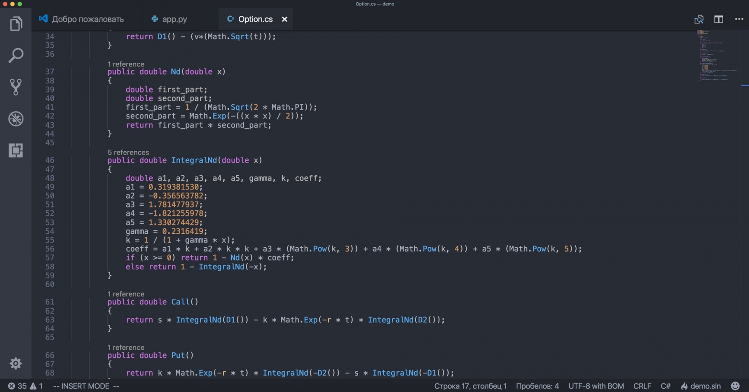Image resolution: width=749 pixels, height=392 pixels.
Task: Open the Manage settings gear
Action: tap(16, 363)
